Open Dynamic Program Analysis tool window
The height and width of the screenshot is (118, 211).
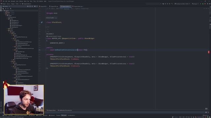tap(21, 115)
